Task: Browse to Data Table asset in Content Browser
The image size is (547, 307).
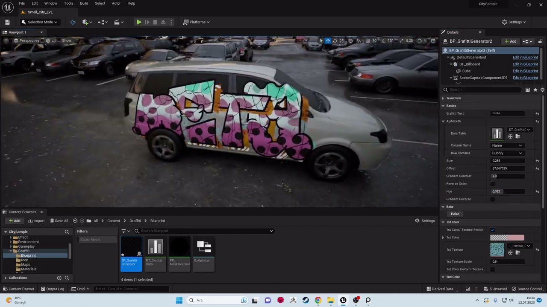Action: coord(518,136)
